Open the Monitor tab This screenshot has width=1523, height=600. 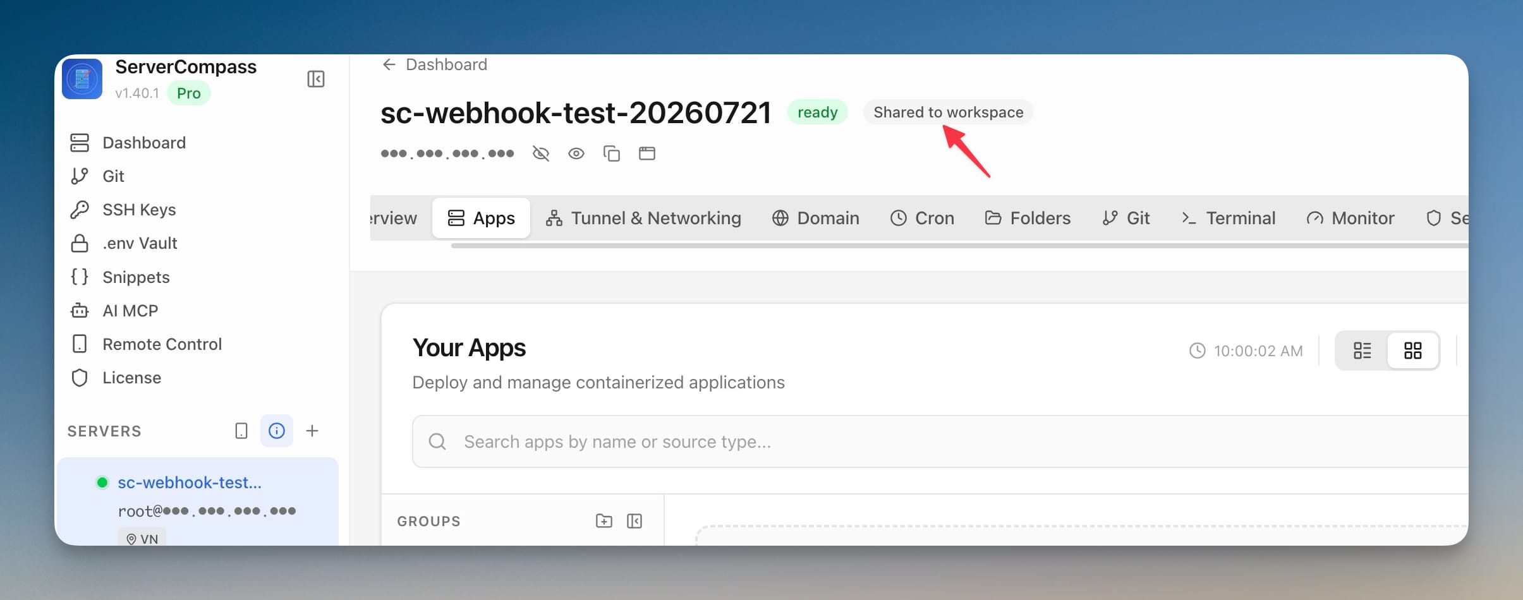pos(1350,218)
